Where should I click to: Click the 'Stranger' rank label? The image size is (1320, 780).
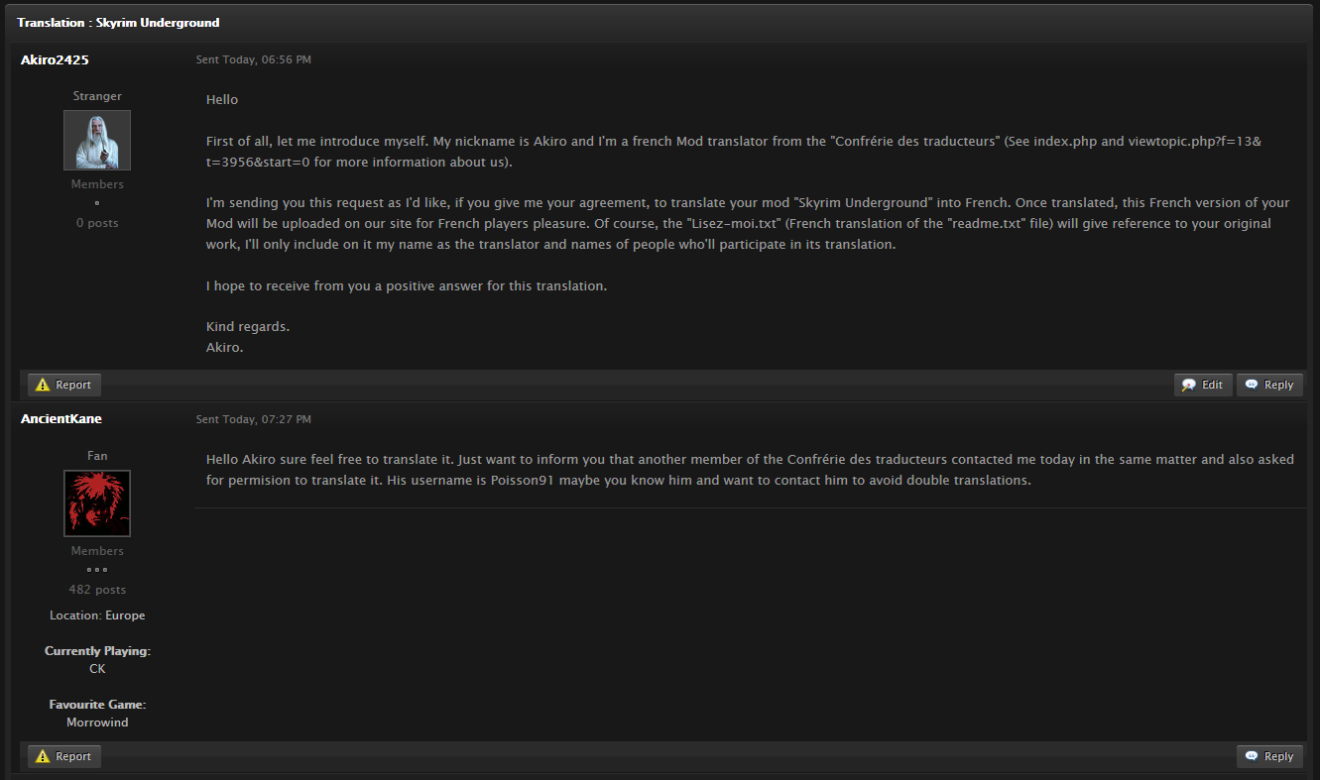97,96
